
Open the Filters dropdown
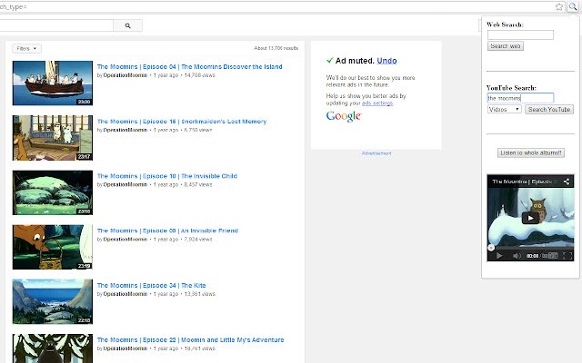click(x=26, y=48)
